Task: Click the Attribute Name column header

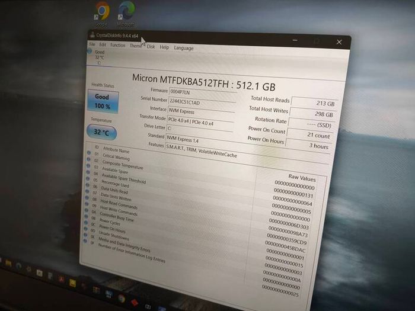Action: tap(116, 150)
